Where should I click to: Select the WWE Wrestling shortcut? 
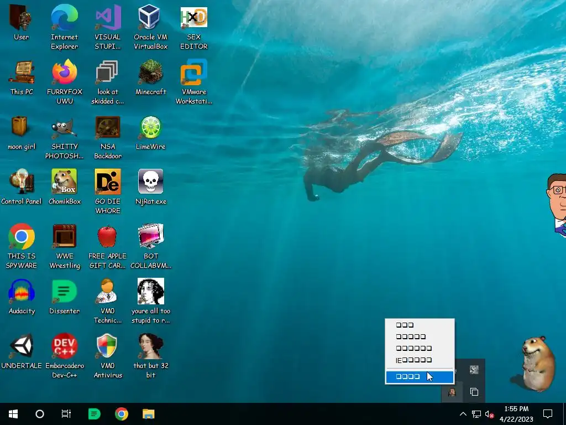tap(65, 246)
